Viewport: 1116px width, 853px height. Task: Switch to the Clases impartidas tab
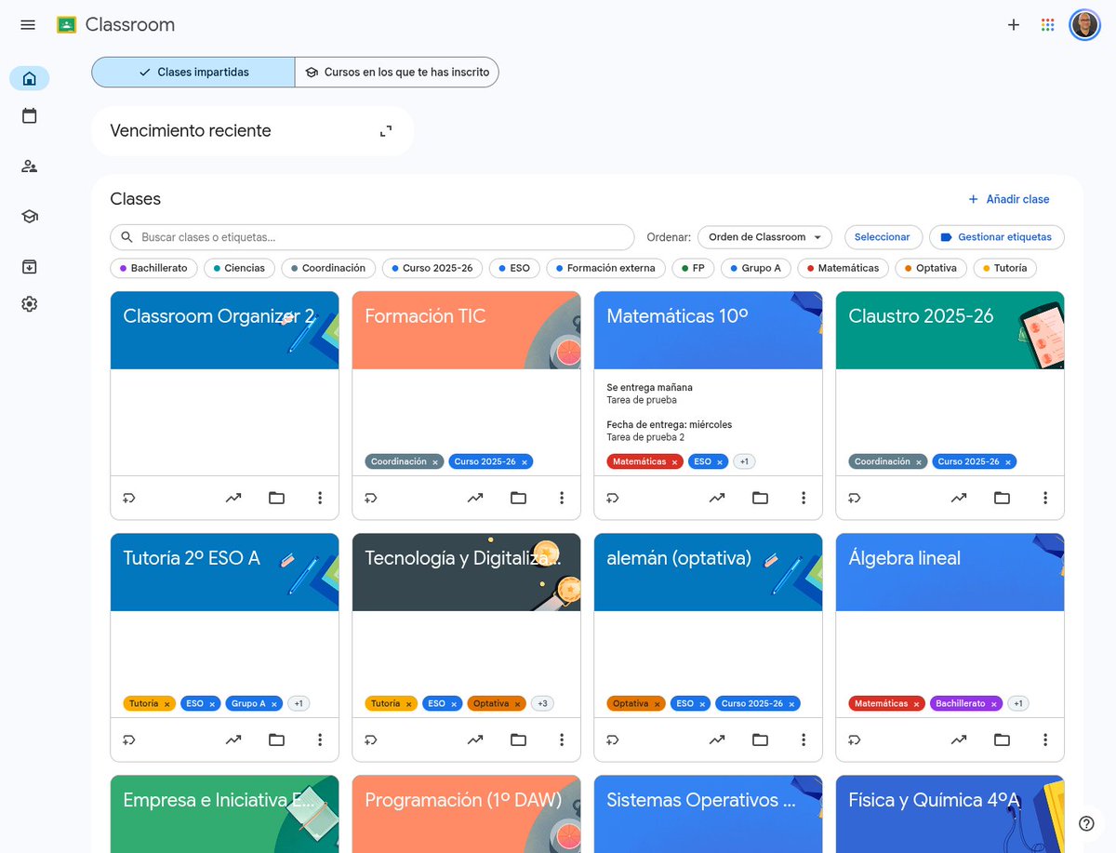[193, 72]
